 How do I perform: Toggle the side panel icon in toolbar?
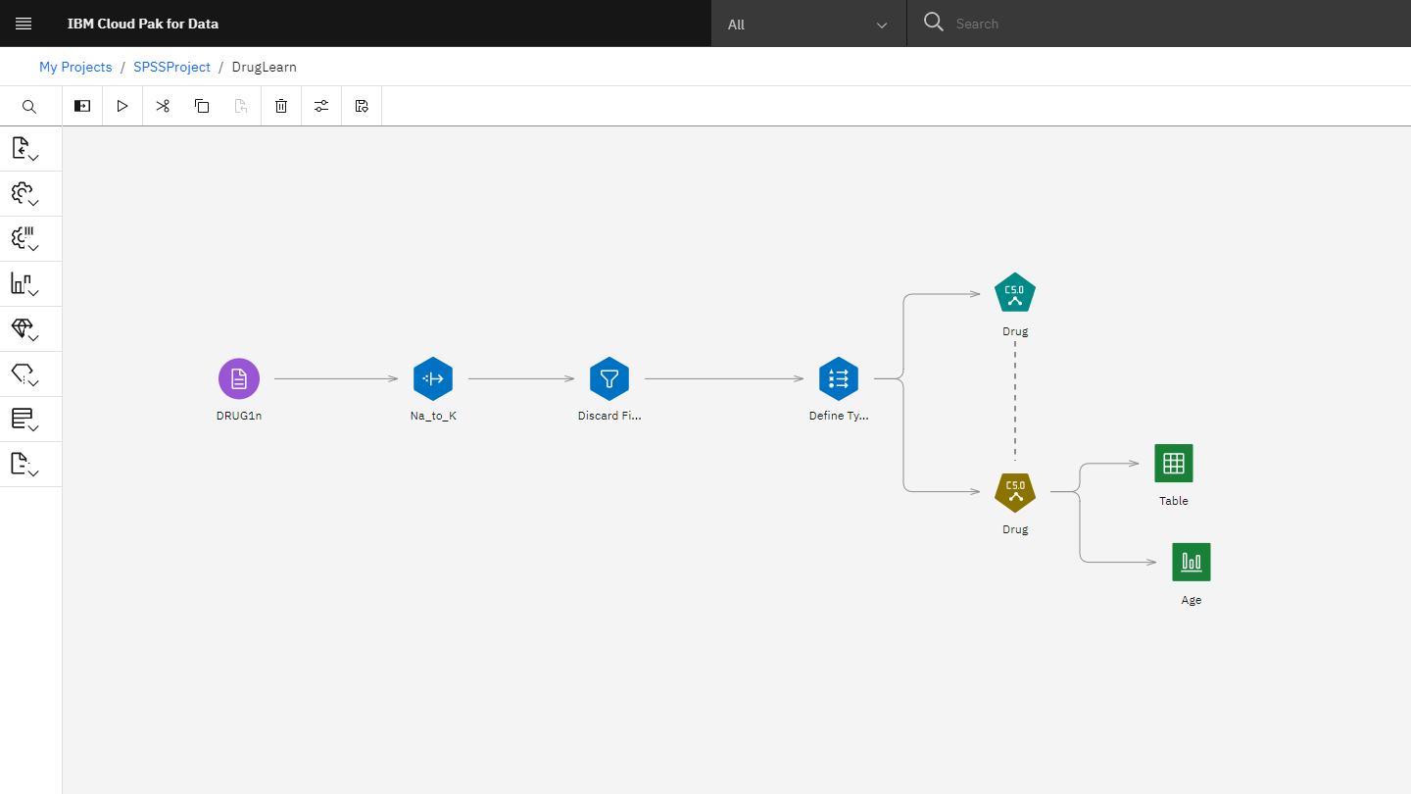pos(82,106)
